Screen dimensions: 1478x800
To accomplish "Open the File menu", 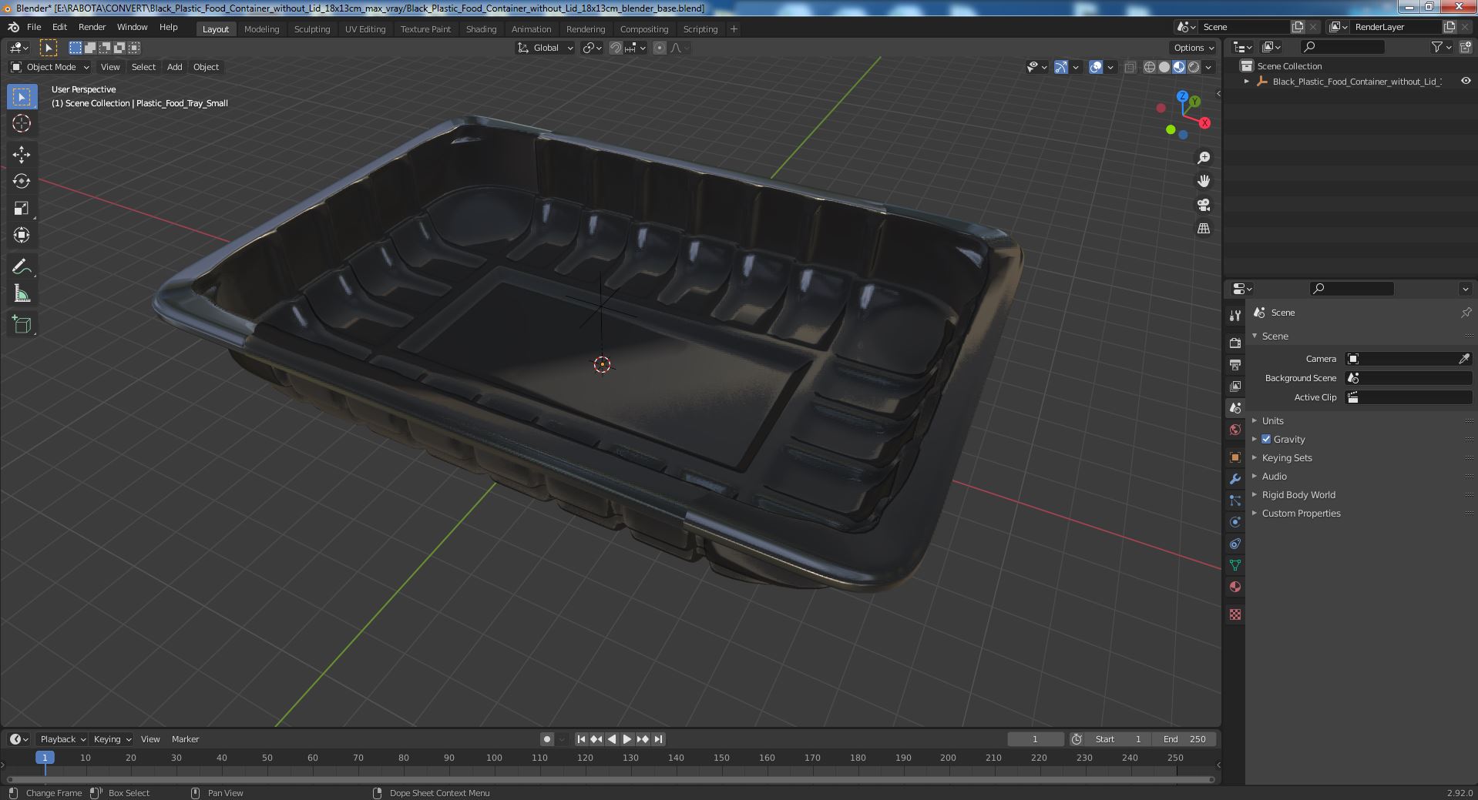I will [34, 27].
